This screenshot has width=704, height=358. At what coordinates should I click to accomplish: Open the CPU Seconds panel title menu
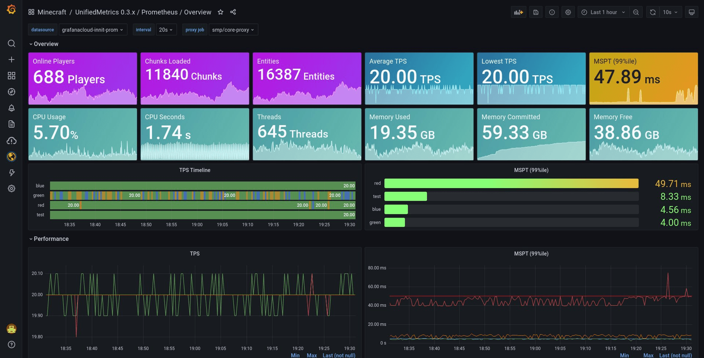click(165, 117)
